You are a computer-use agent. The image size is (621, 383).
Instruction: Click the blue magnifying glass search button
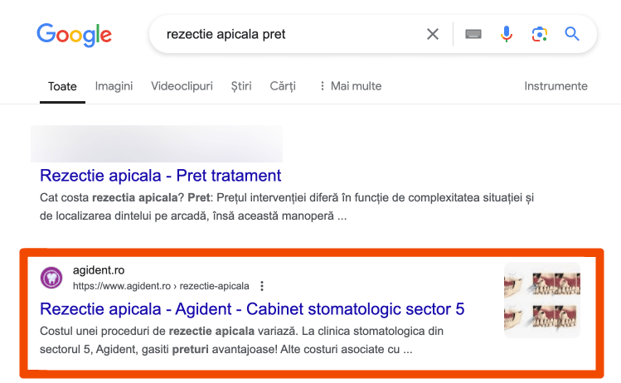click(x=571, y=34)
